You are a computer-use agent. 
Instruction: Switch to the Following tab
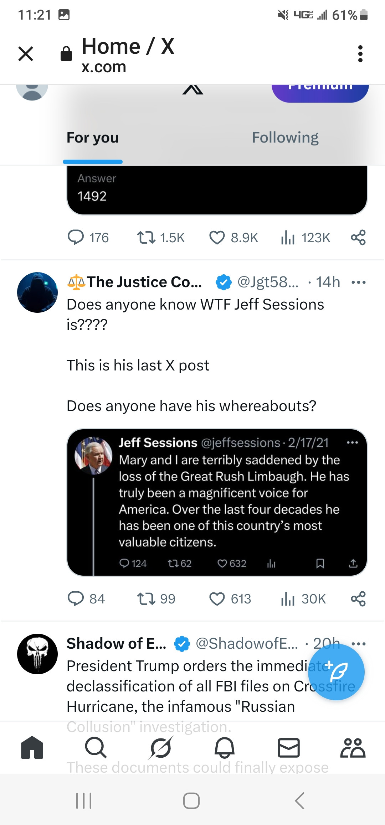285,138
